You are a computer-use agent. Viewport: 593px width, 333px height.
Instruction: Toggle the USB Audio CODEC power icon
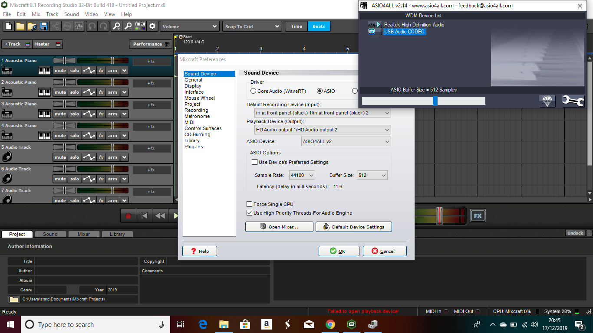372,32
